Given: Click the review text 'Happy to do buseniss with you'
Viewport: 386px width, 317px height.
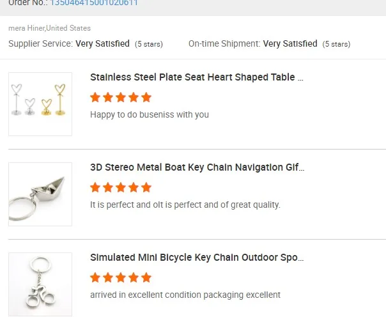Looking at the screenshot, I should 150,115.
